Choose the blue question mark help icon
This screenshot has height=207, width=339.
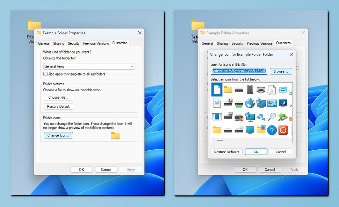point(272,130)
